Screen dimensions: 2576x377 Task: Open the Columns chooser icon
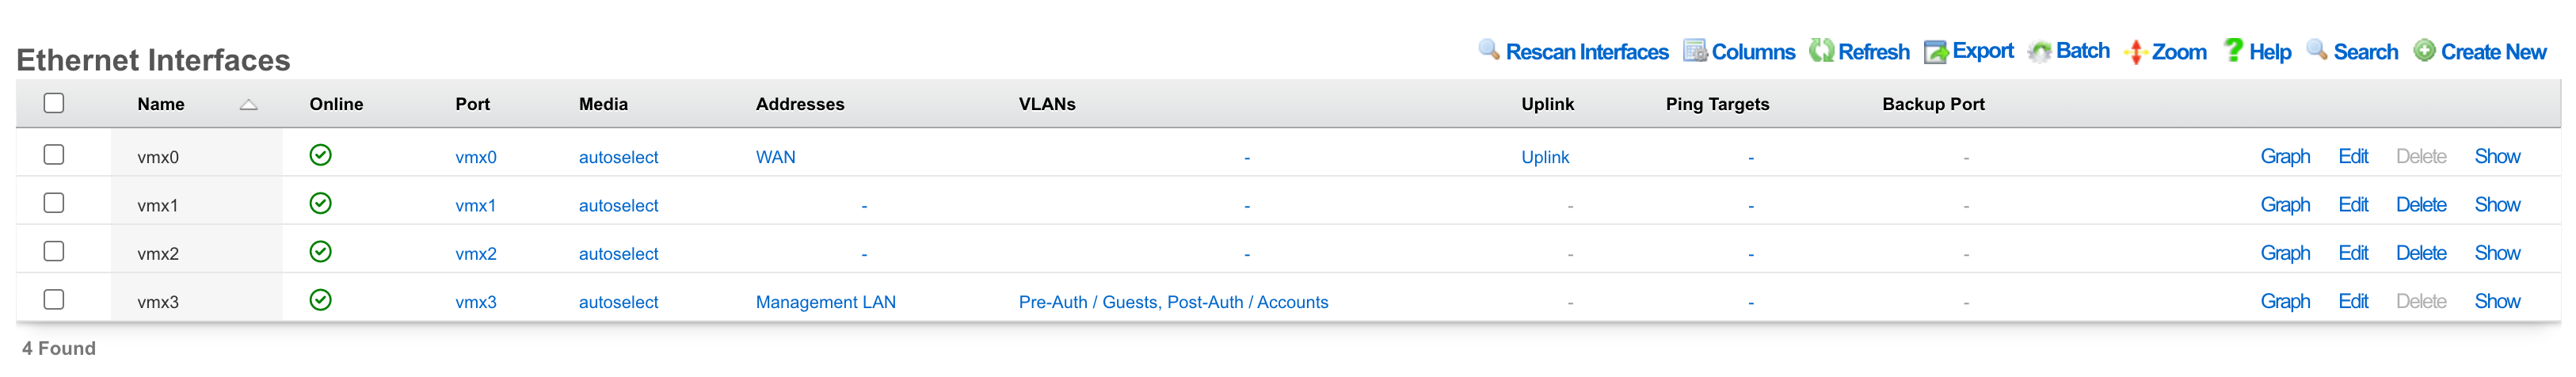[x=1695, y=51]
